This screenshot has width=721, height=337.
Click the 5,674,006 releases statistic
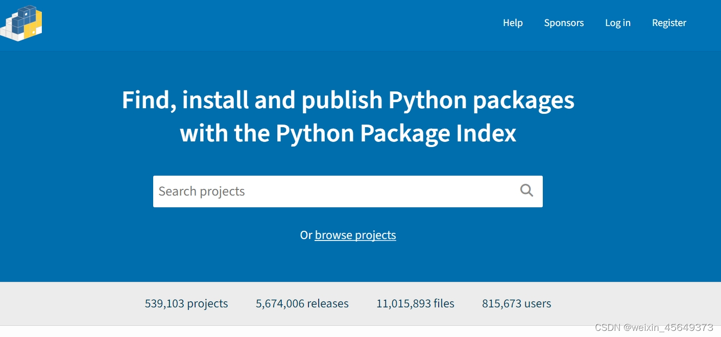302,303
